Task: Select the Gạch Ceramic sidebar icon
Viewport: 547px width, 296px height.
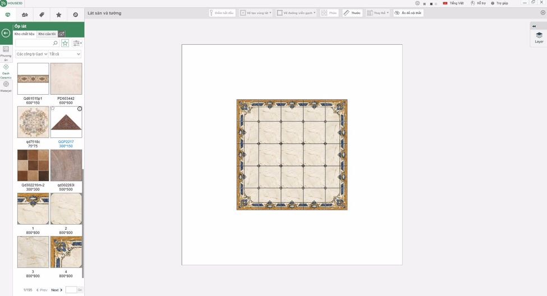Action: pyautogui.click(x=6, y=71)
